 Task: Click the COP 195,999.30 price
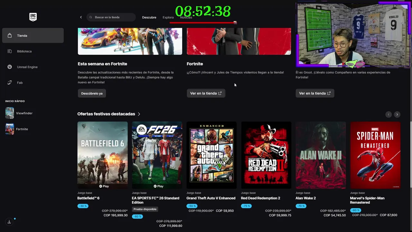pyautogui.click(x=116, y=215)
